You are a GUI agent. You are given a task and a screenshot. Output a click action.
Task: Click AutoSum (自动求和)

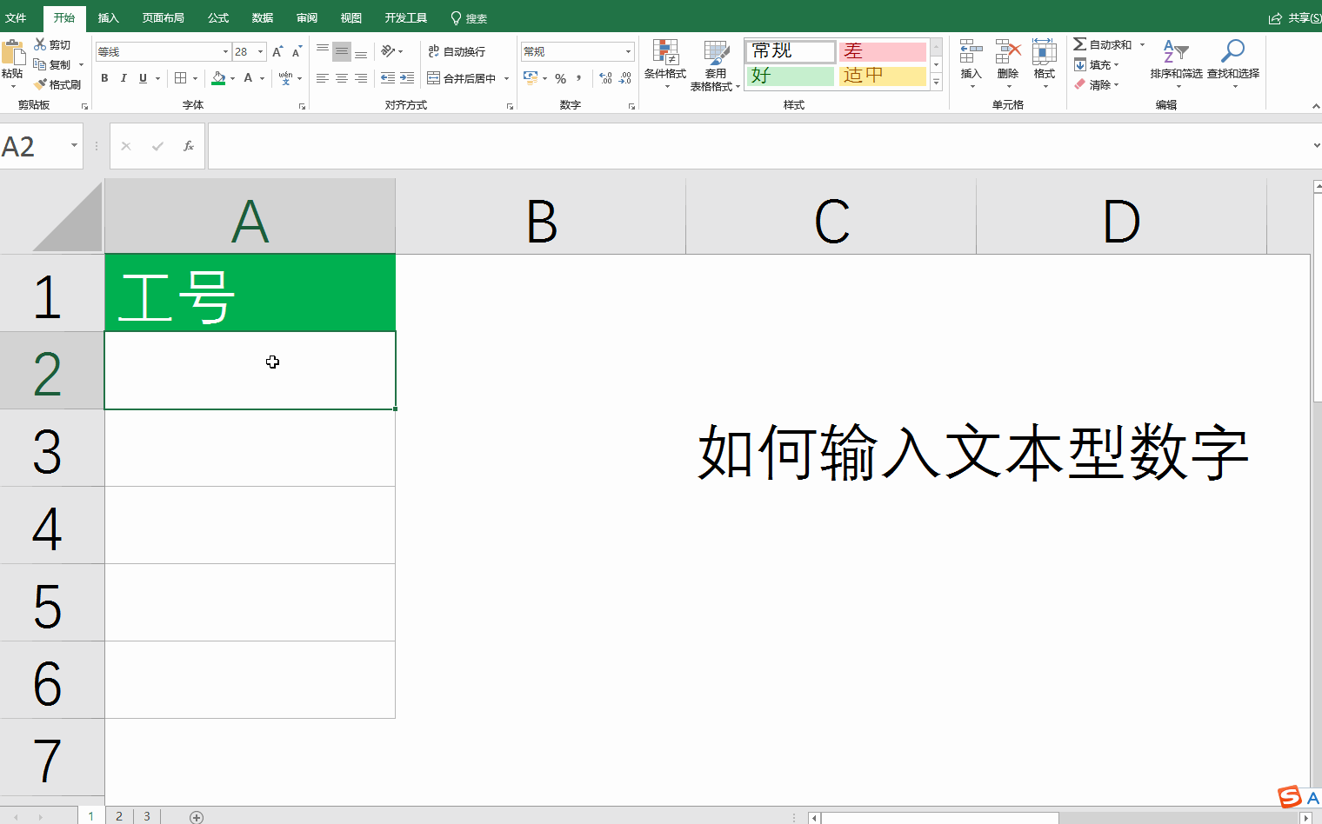pyautogui.click(x=1102, y=44)
